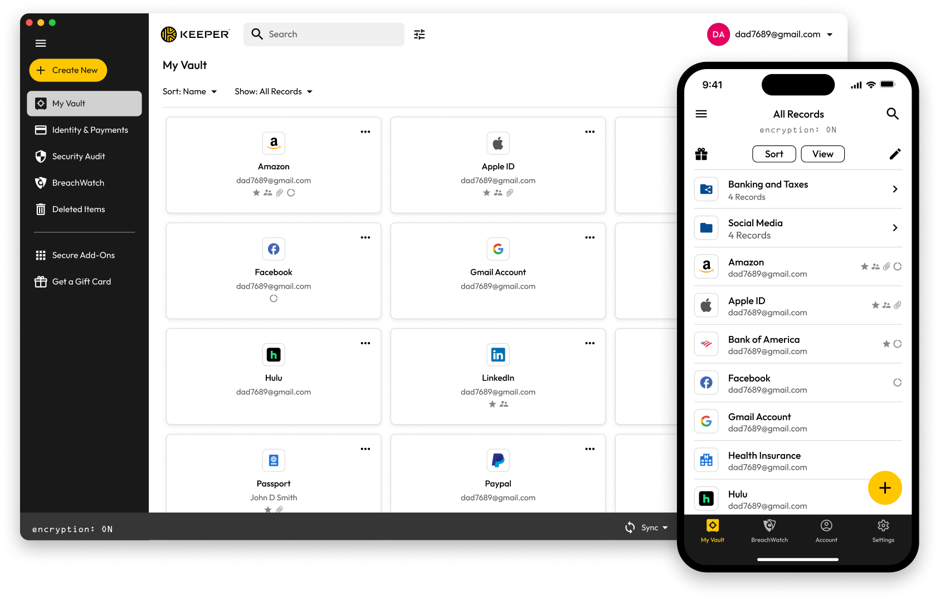Switch to BreachWatch tab on phone
Viewport: 940px width, 600px height.
click(x=769, y=531)
